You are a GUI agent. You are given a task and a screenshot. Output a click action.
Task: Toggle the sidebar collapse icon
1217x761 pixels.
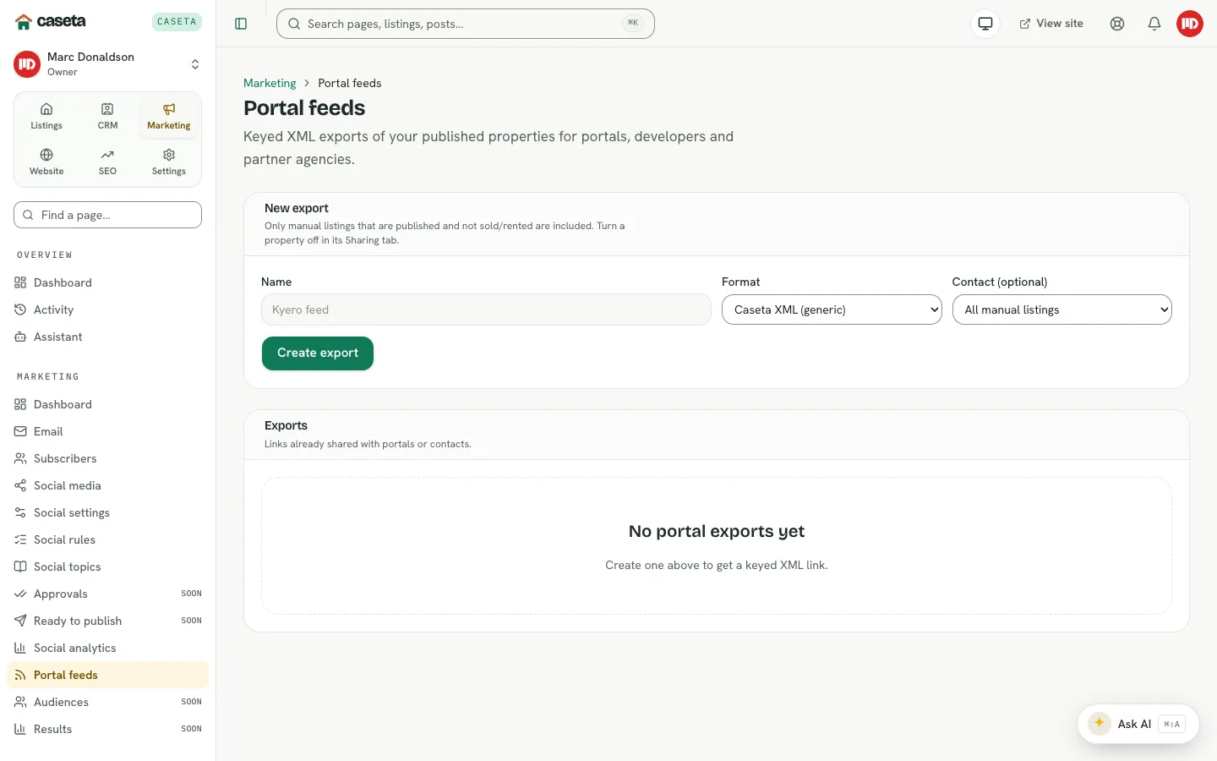click(x=241, y=24)
